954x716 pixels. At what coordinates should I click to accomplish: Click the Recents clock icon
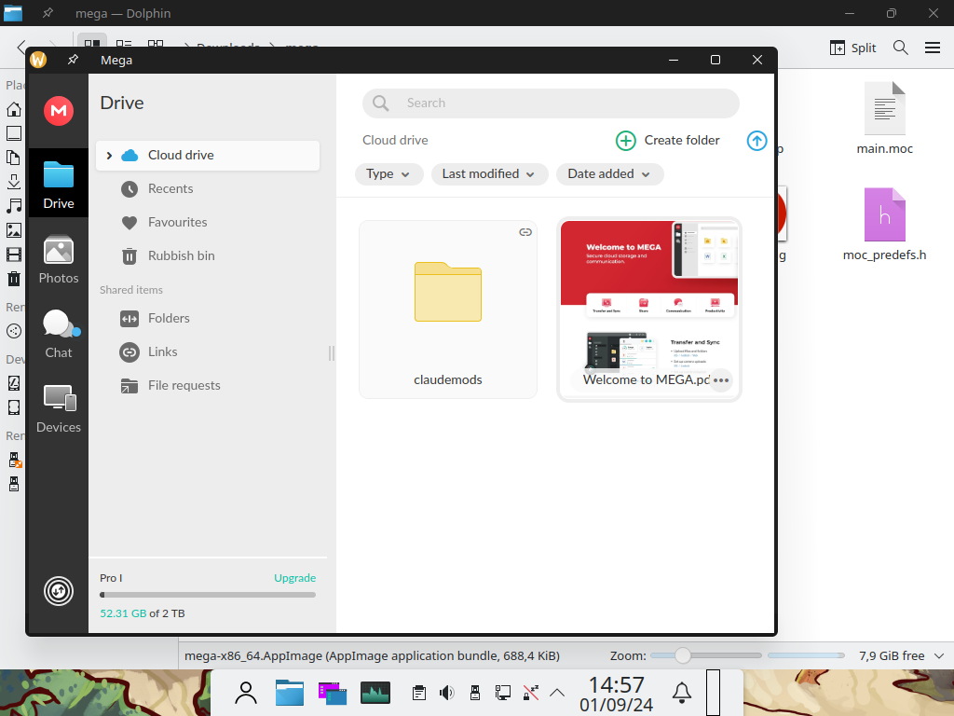click(129, 189)
